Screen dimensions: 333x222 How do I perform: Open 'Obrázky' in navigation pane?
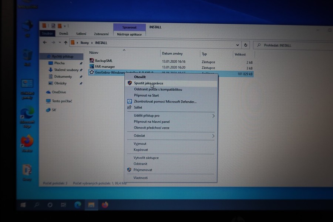click(60, 83)
